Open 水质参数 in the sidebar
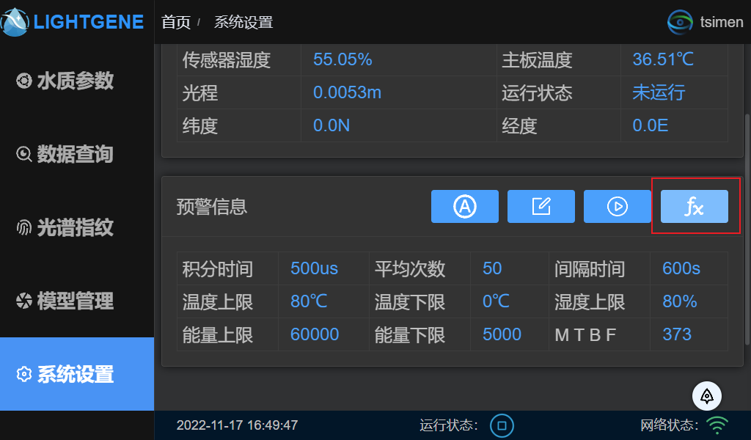Image resolution: width=751 pixels, height=440 pixels. (76, 81)
